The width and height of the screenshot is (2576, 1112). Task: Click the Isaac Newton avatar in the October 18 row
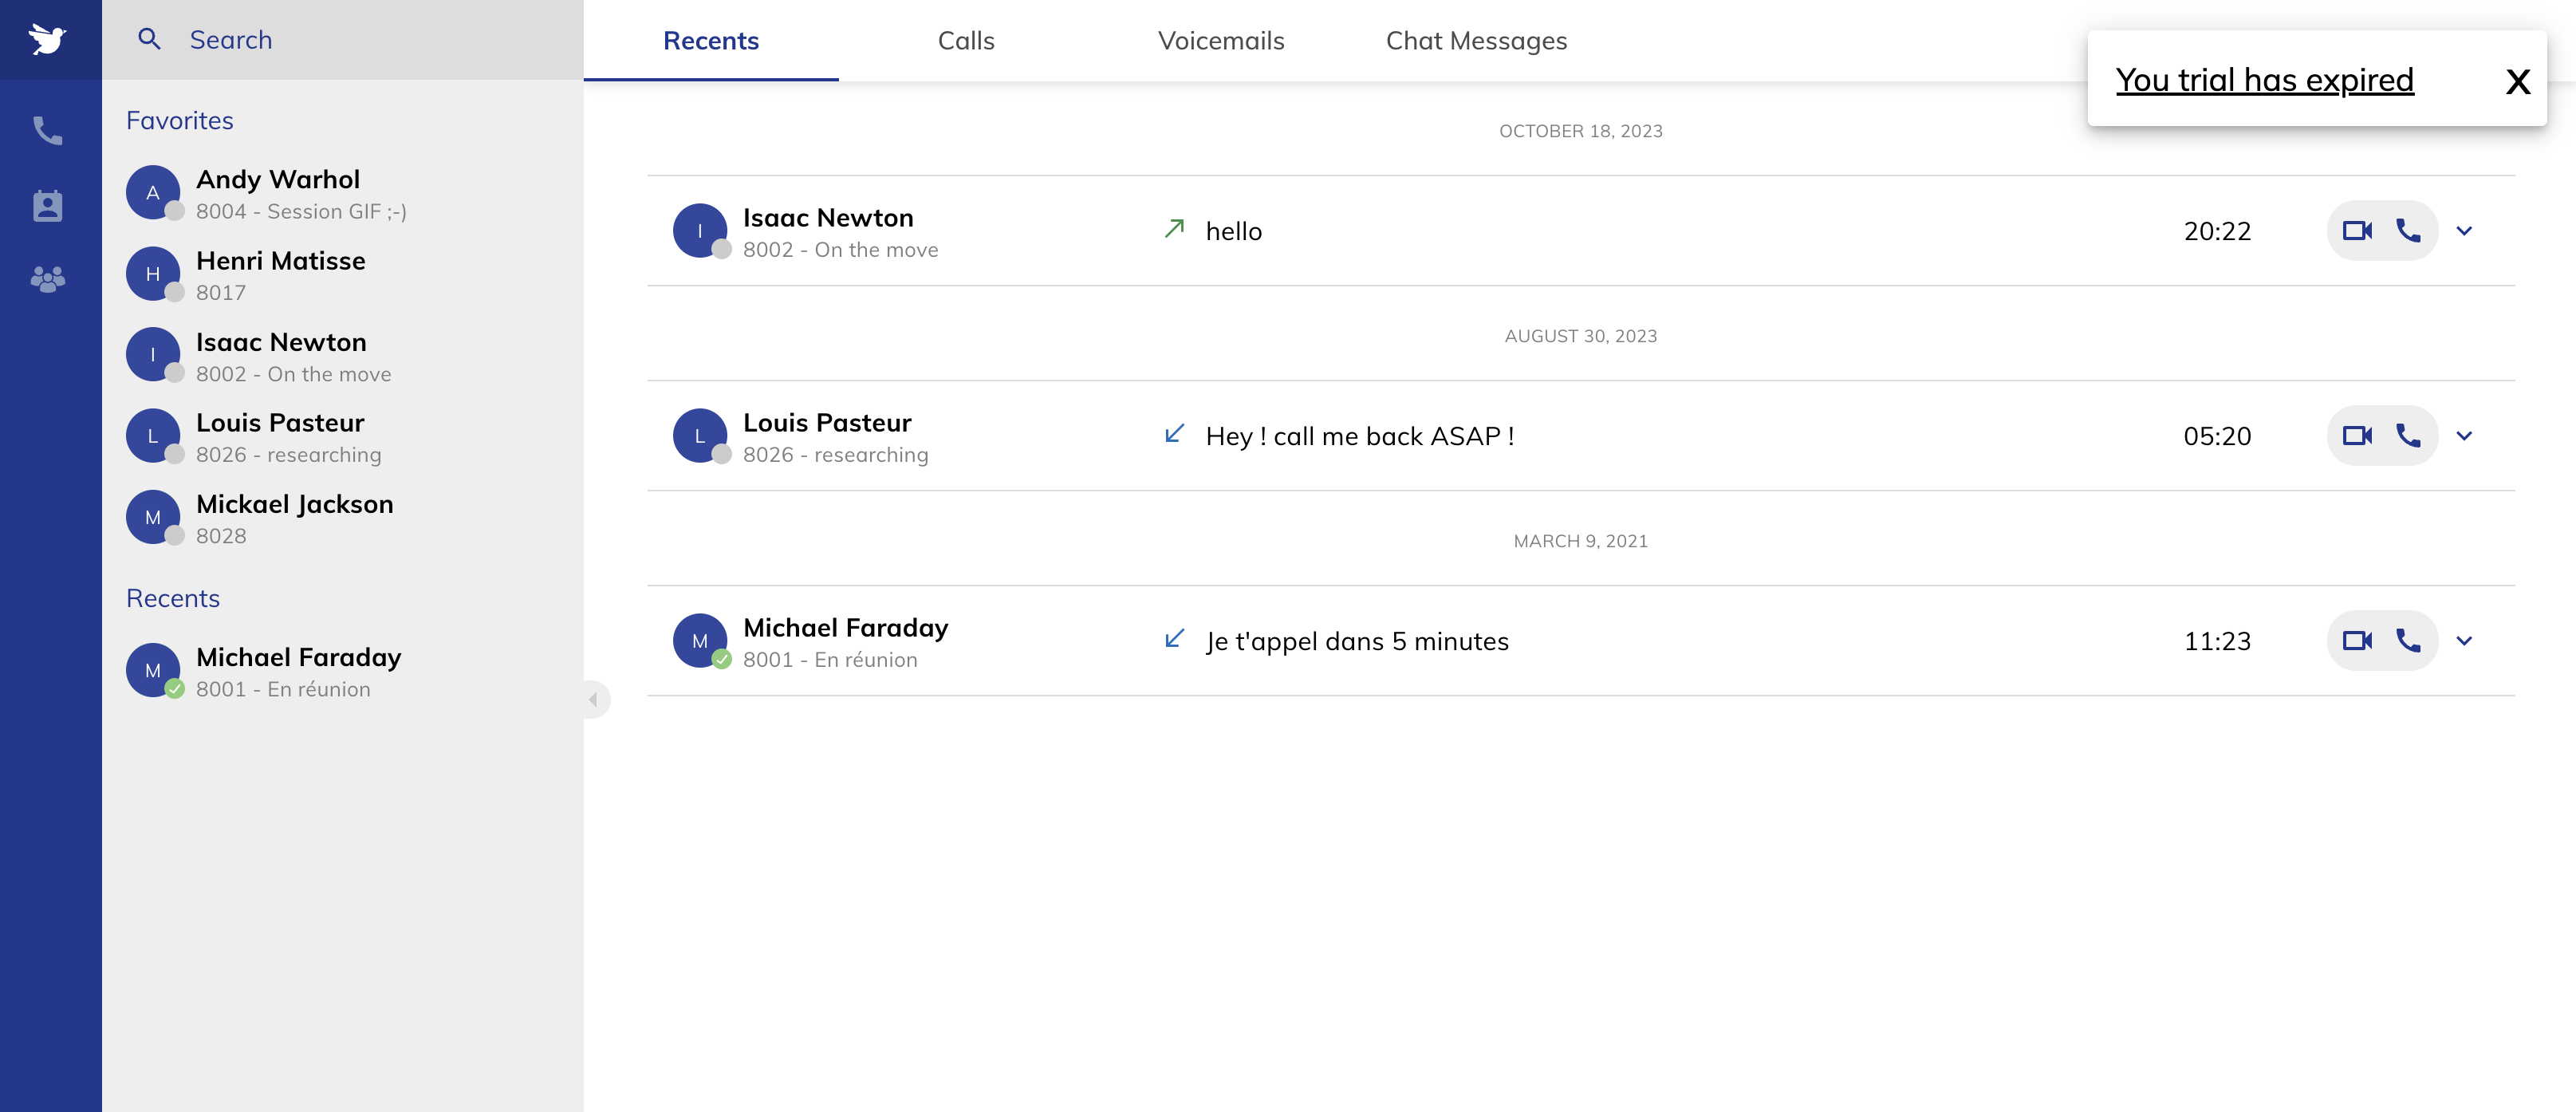point(700,231)
